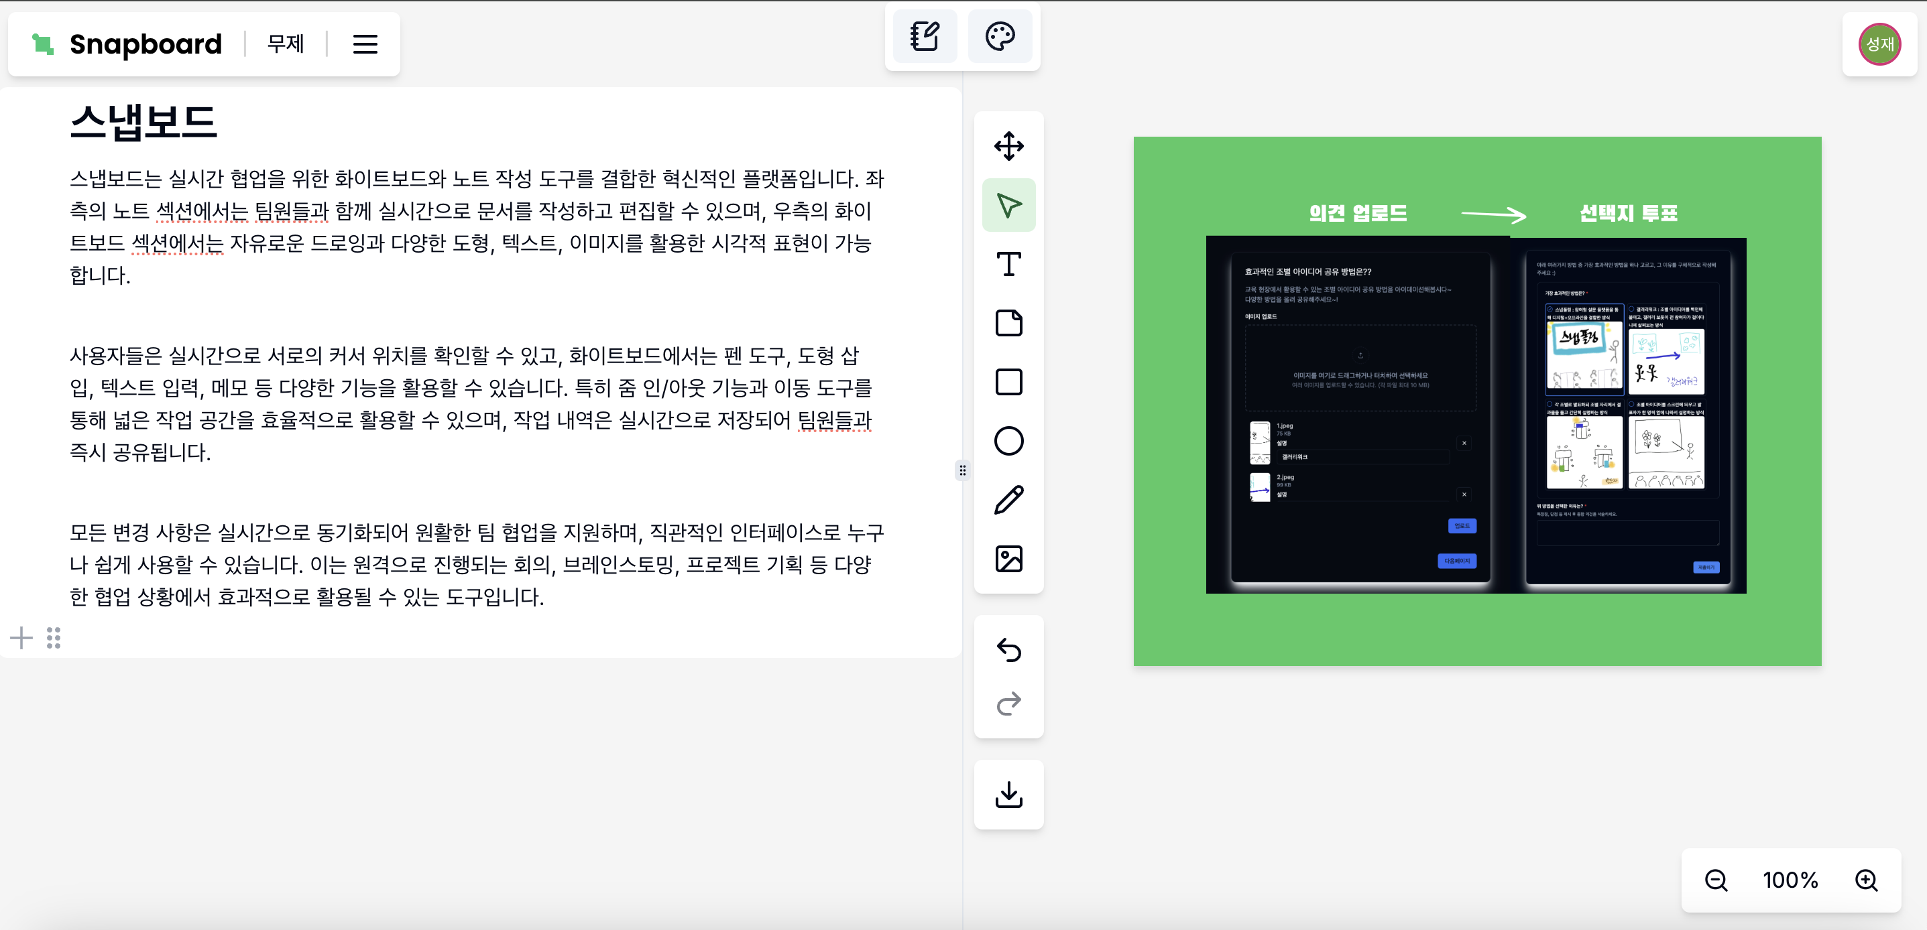Viewport: 1927px width, 930px height.
Task: Open the color palette icon
Action: click(1000, 36)
